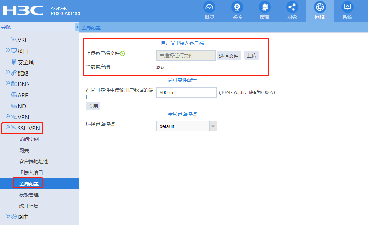Click the SecPath F1000-AK1130 model text
Viewport: 368px width, 225px height.
[65, 11]
